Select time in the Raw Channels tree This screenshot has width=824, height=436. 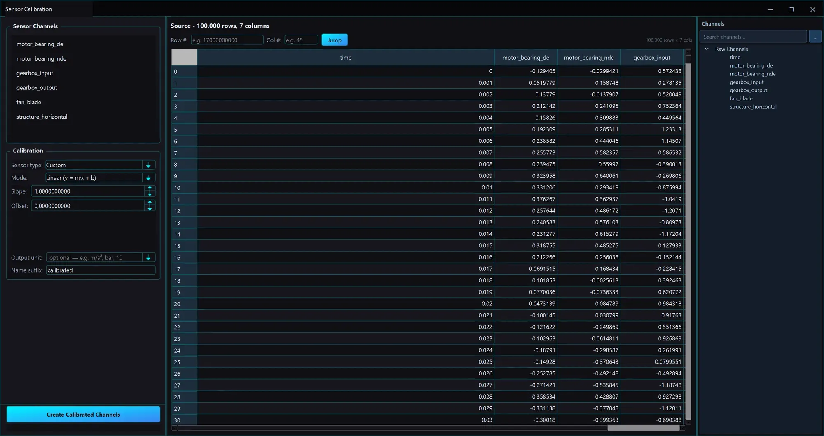pos(735,57)
